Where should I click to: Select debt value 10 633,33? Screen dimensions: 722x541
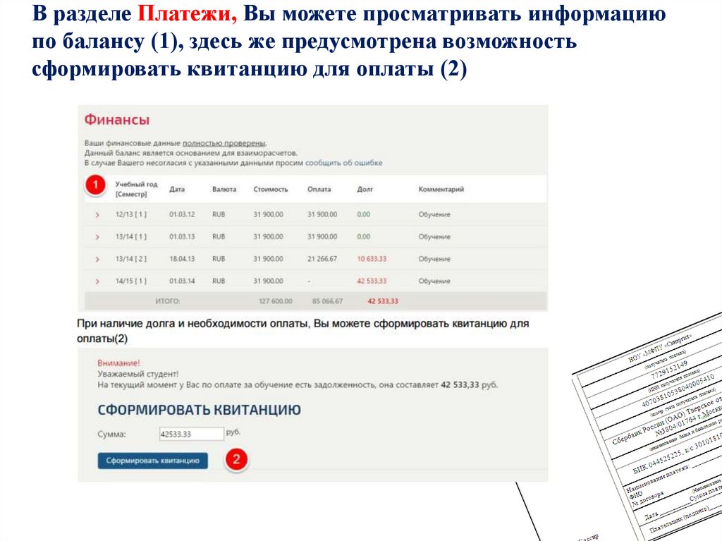372,259
